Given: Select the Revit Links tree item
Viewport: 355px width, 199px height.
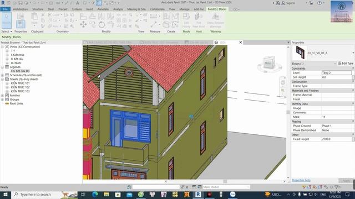Looking at the screenshot, I should coord(16,103).
